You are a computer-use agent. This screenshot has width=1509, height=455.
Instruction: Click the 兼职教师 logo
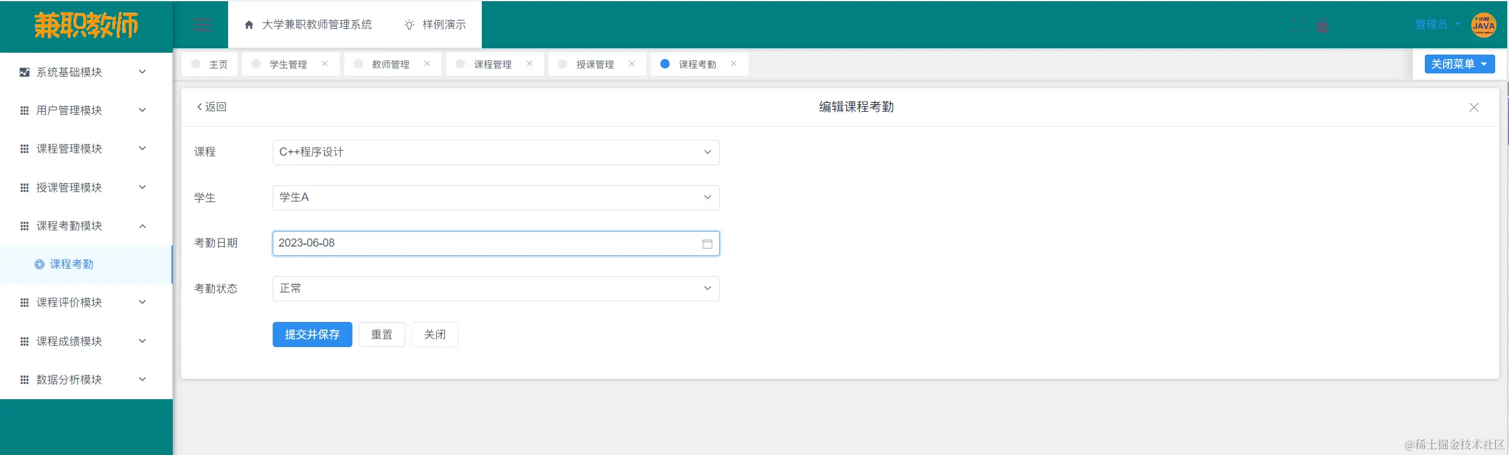tap(86, 25)
